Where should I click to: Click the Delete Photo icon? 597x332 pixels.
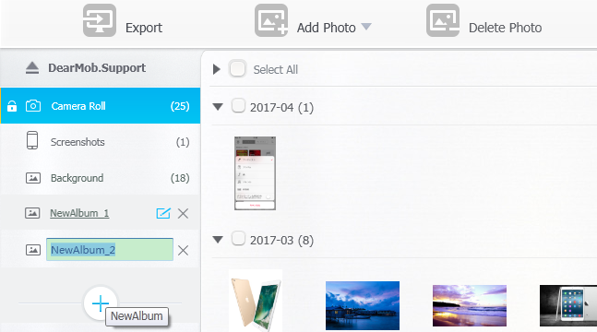(x=443, y=20)
